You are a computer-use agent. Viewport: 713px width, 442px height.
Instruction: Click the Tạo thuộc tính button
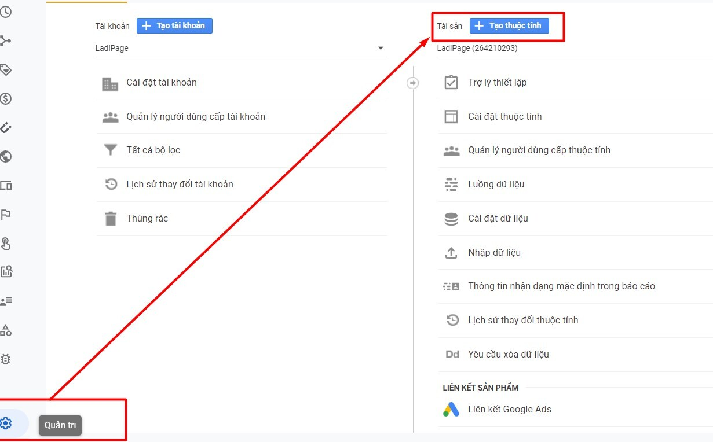pyautogui.click(x=509, y=25)
